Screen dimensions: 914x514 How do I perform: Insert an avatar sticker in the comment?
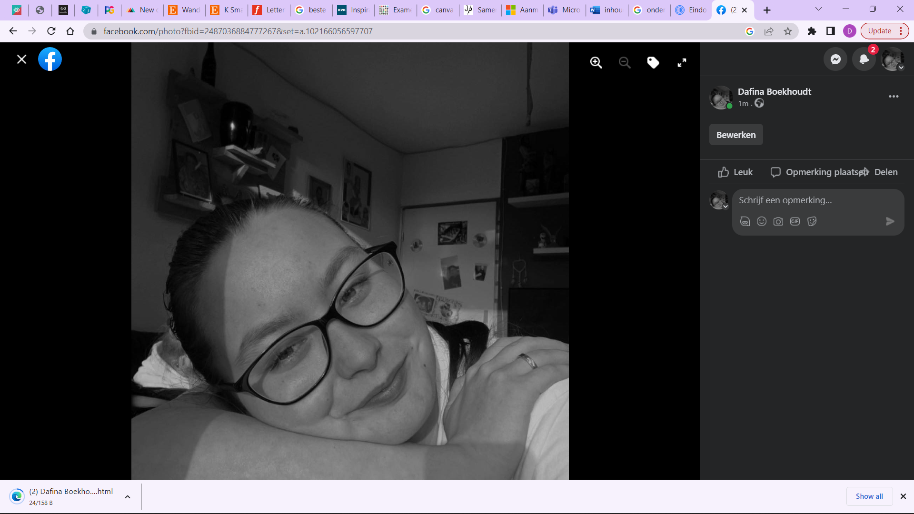pyautogui.click(x=745, y=221)
